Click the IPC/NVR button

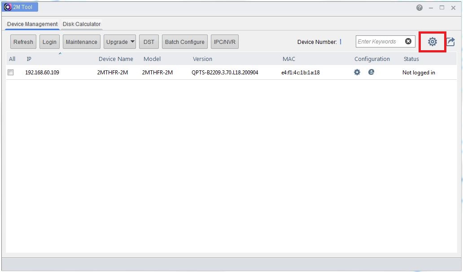225,42
